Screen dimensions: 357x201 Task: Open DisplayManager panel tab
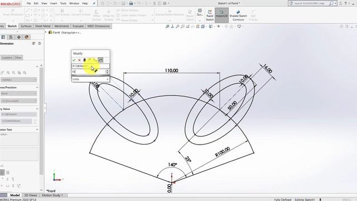[27, 37]
